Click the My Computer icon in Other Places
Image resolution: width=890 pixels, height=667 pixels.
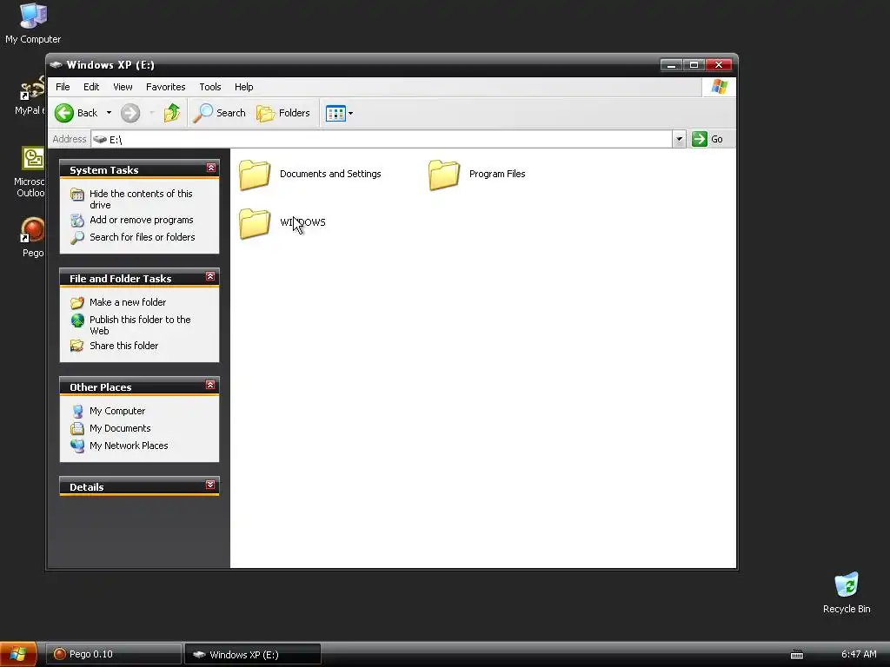[77, 411]
